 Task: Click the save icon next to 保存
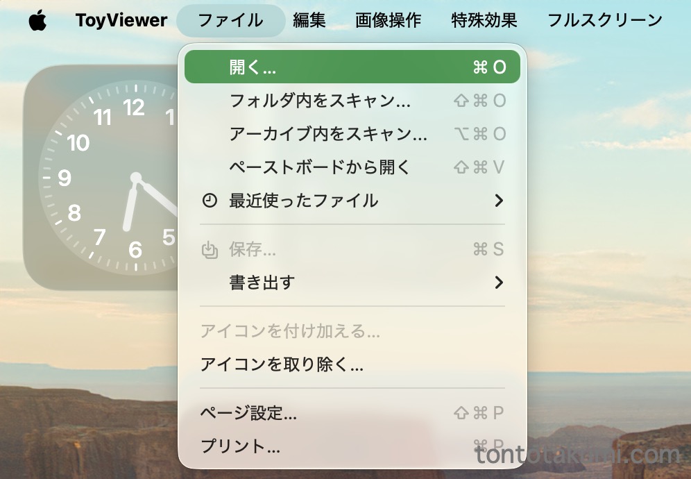(209, 250)
